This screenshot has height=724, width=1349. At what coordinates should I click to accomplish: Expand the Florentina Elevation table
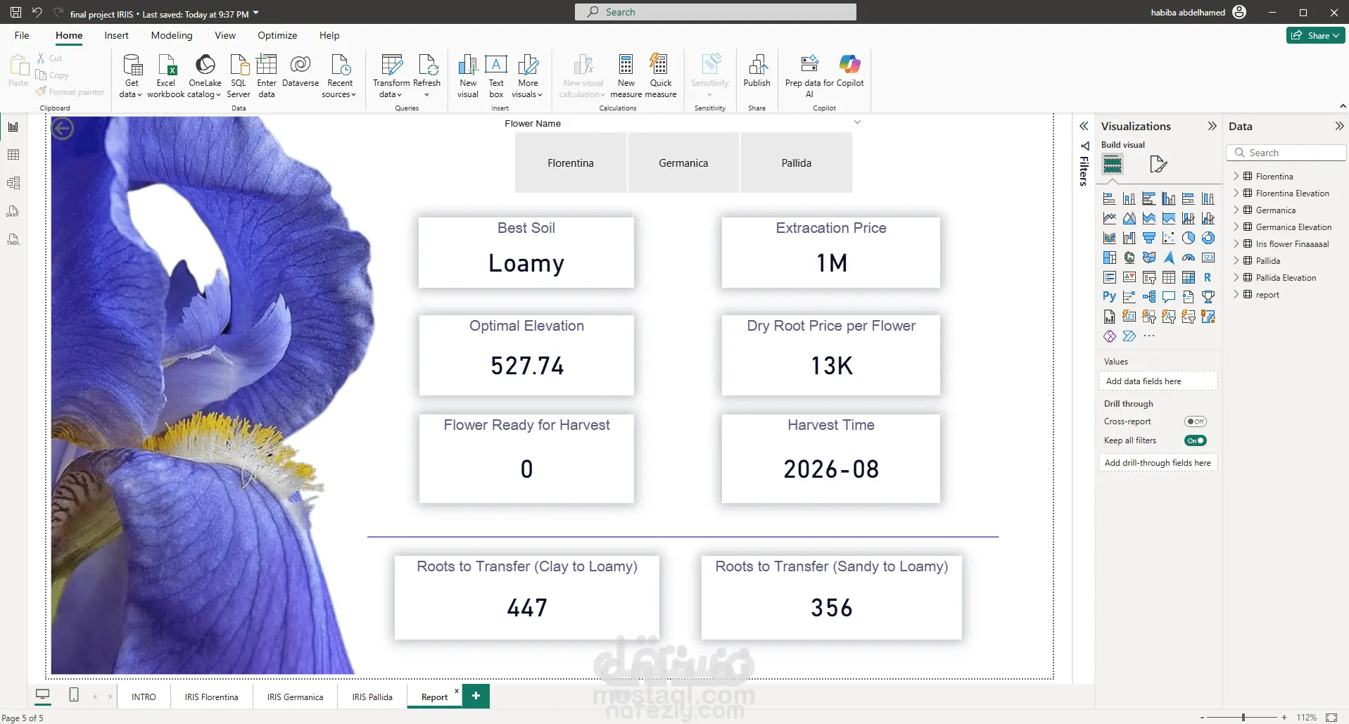1236,193
